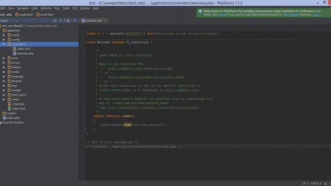This screenshot has width=331, height=186.
Task: Expand the third_party folder
Action: [x=4, y=95]
